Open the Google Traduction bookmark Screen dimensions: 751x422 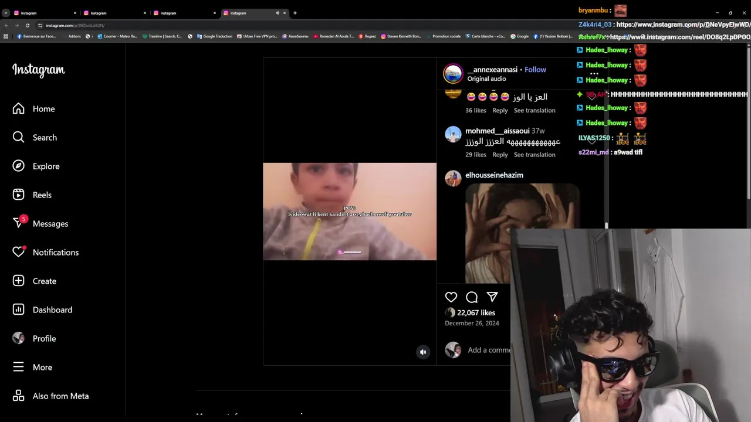pyautogui.click(x=215, y=36)
